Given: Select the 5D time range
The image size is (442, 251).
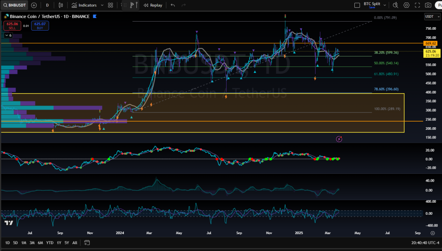Looking at the screenshot, I should [16, 242].
